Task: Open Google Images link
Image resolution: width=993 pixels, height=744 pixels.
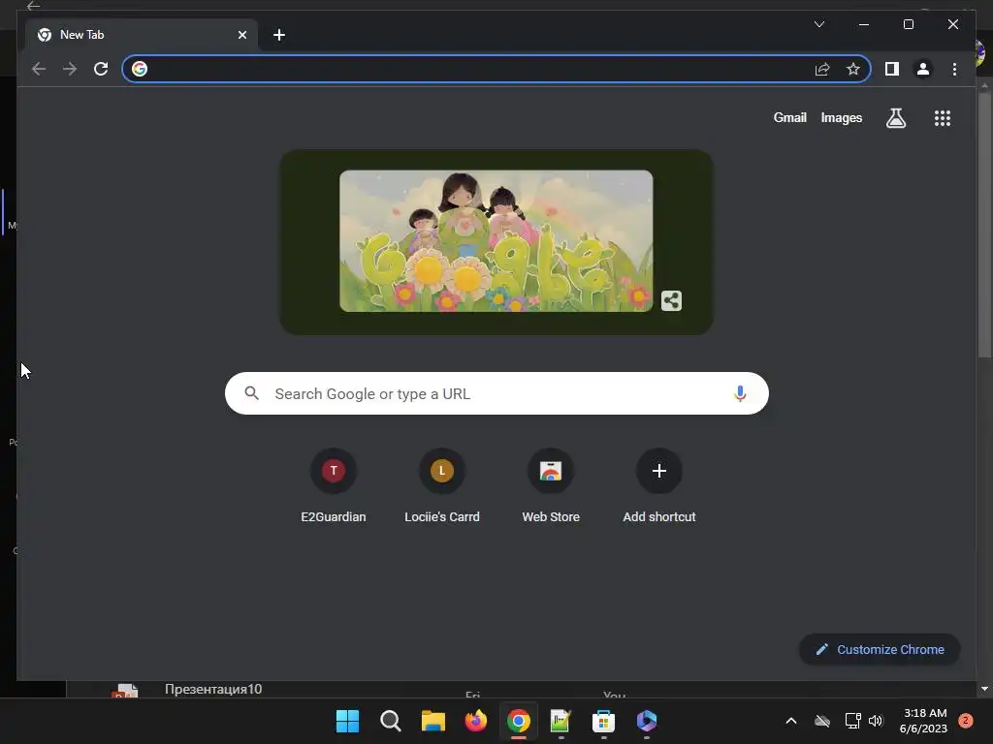Action: click(x=841, y=117)
